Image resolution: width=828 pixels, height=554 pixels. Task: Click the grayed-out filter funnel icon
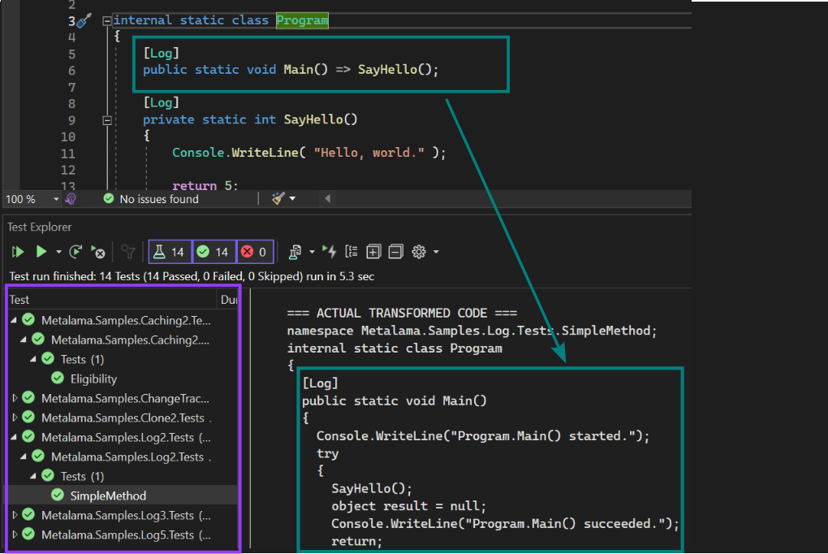pyautogui.click(x=127, y=252)
